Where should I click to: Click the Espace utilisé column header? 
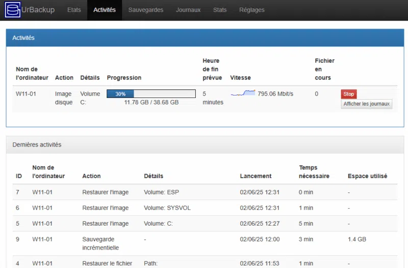click(x=367, y=176)
